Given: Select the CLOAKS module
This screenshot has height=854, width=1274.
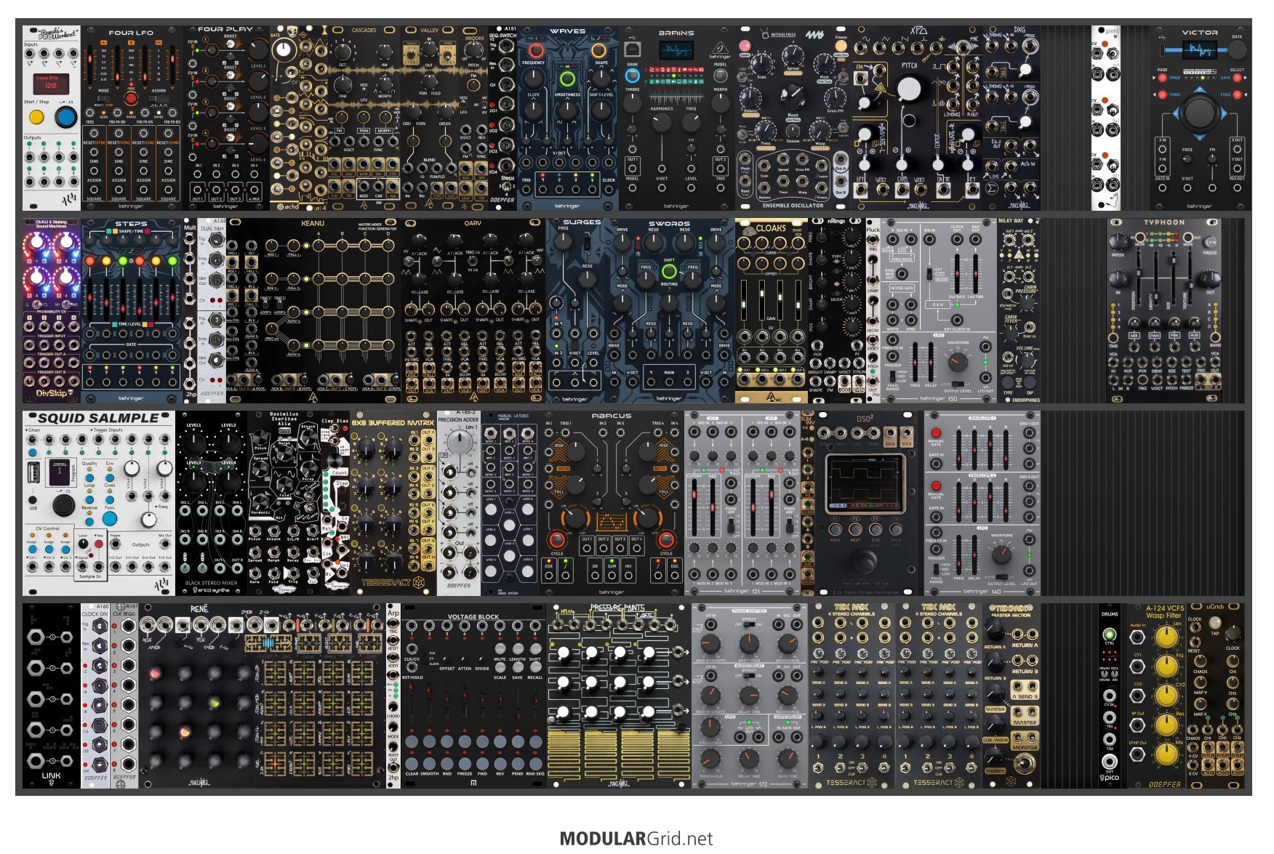Looking at the screenshot, I should (x=772, y=310).
